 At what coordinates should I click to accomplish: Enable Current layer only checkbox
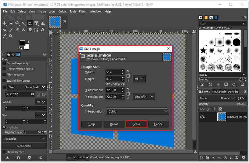[x=4, y=63]
